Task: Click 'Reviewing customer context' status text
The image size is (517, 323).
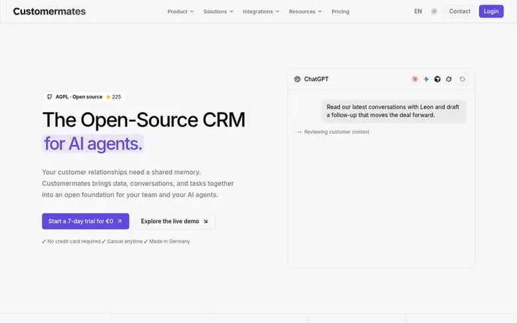Action: (337, 132)
